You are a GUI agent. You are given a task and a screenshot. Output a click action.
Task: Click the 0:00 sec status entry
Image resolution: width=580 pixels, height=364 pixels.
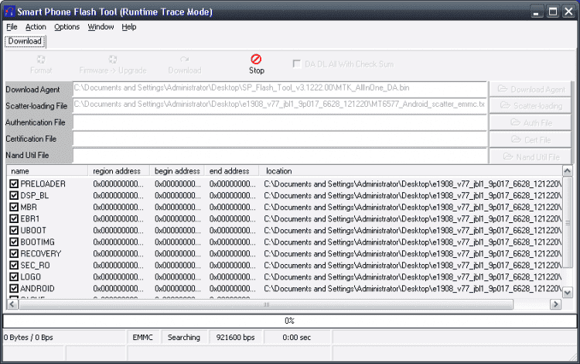(x=297, y=338)
